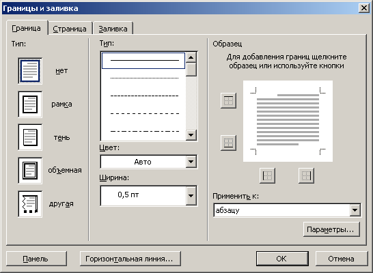The height and width of the screenshot is (273, 373).
Task: Choose the 'рамка' box border icon
Action: (30, 104)
